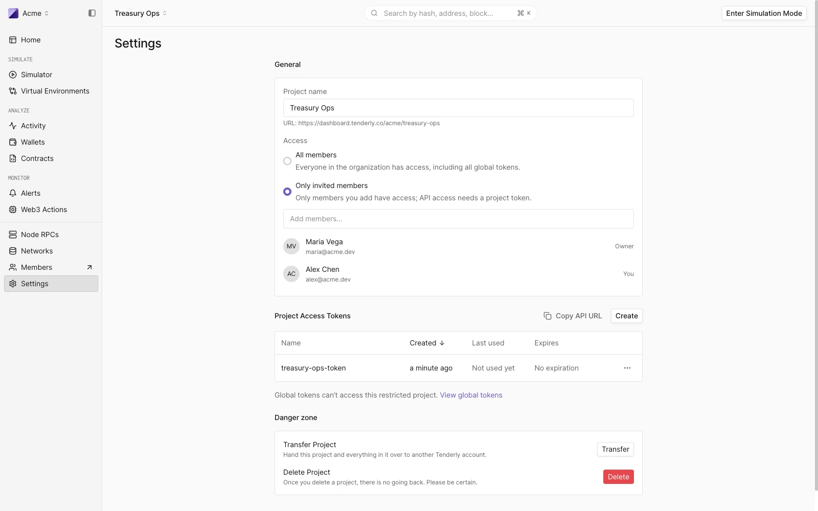Click the No expiration cell

coord(557,368)
